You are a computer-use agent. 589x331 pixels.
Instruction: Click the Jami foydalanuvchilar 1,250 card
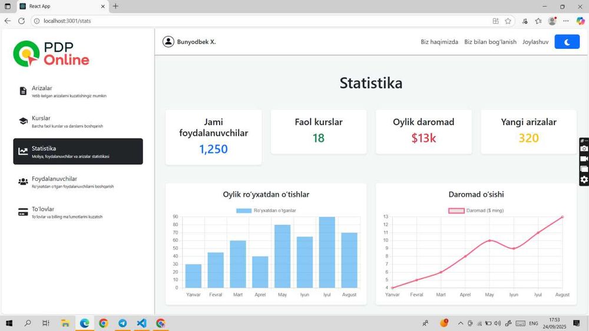pyautogui.click(x=213, y=137)
